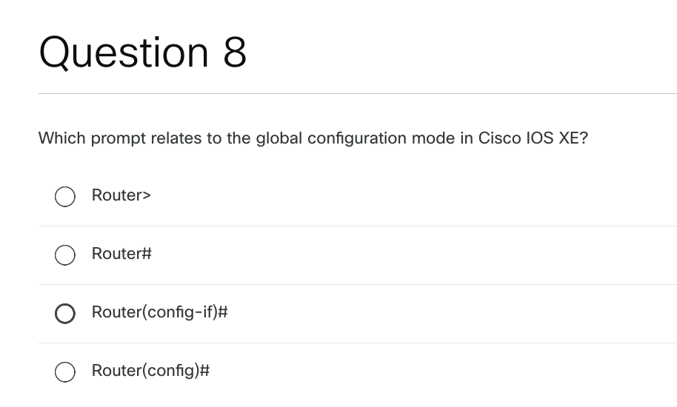Viewport: 677px width, 407px height.
Task: Click the 'Router(config)#' answer label text
Action: [150, 371]
